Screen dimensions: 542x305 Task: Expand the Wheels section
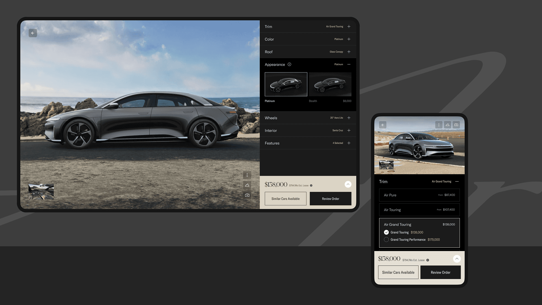349,118
